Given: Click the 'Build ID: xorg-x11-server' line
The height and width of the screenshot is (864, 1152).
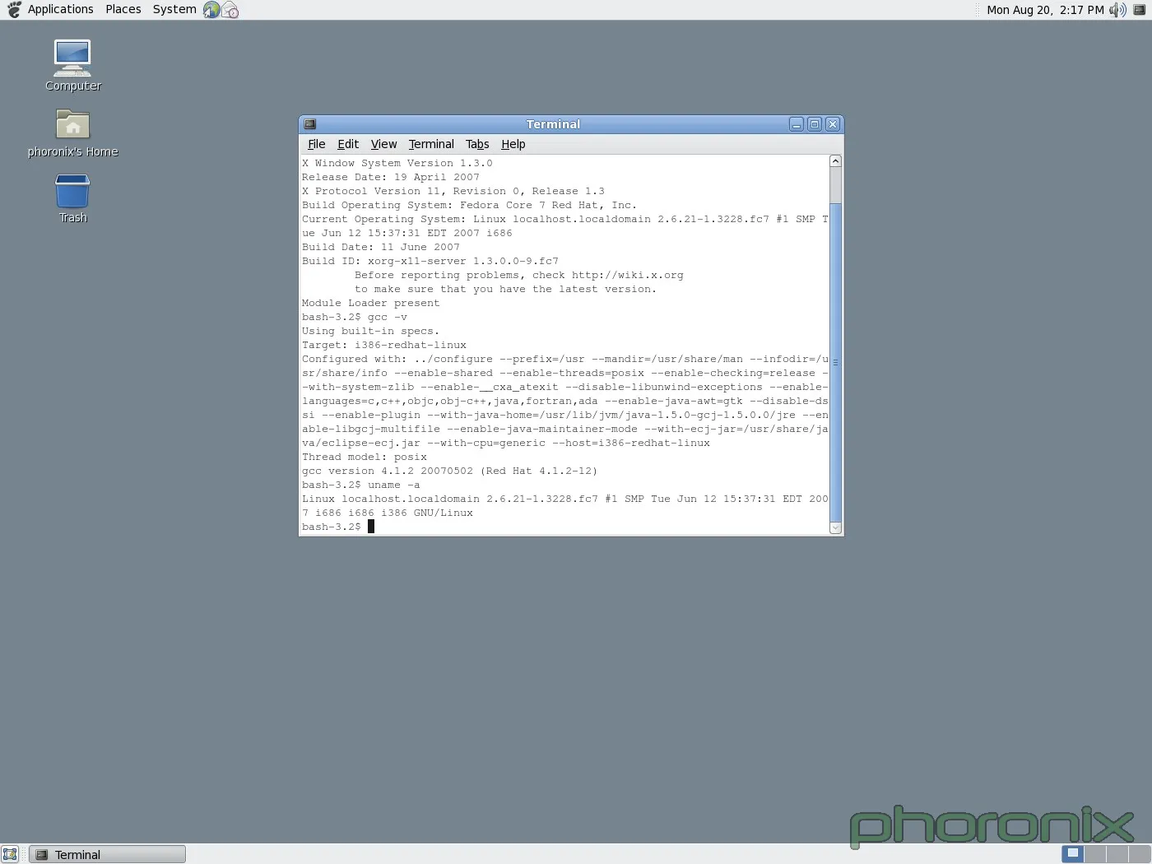Looking at the screenshot, I should tap(430, 262).
